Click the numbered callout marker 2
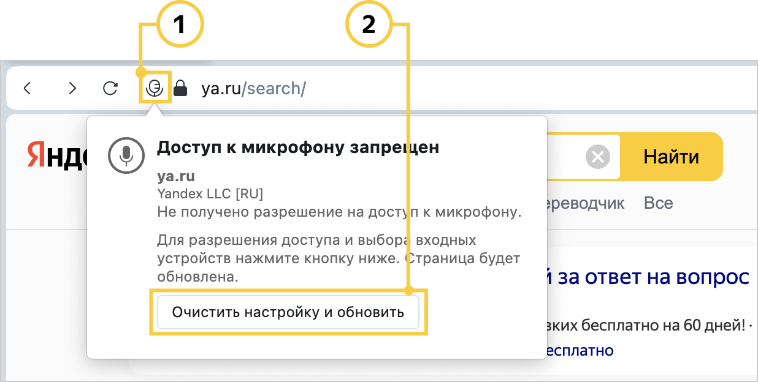758x382 pixels. coord(368,24)
